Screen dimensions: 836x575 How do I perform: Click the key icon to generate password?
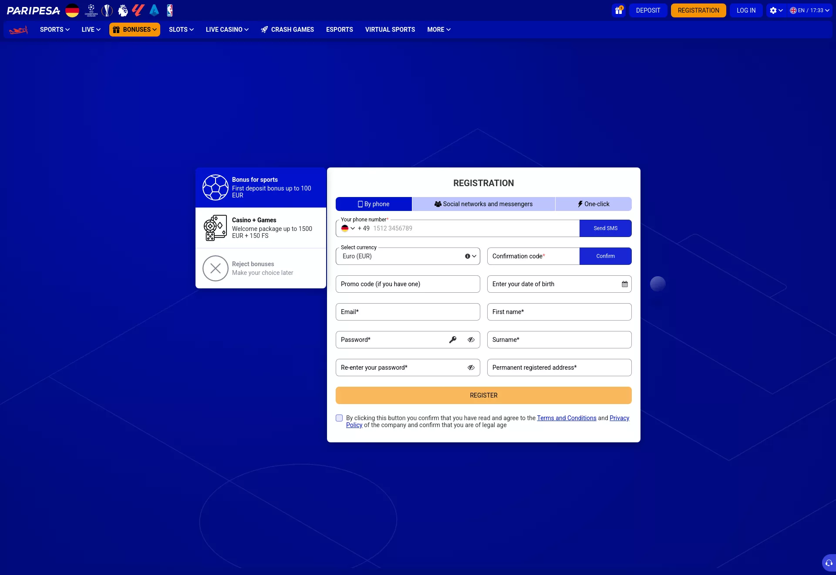point(453,340)
